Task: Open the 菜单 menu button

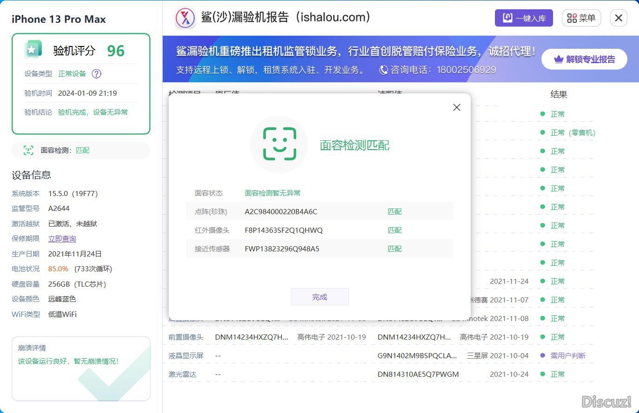Action: click(581, 18)
